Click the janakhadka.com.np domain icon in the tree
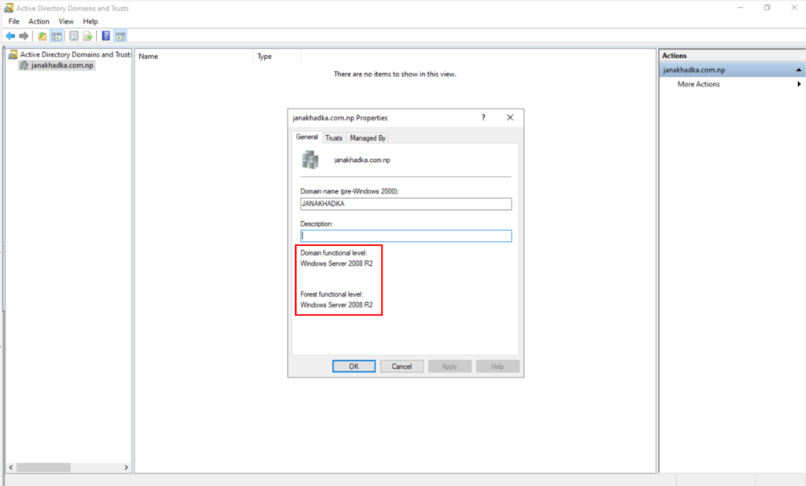Image resolution: width=806 pixels, height=486 pixels. point(24,65)
